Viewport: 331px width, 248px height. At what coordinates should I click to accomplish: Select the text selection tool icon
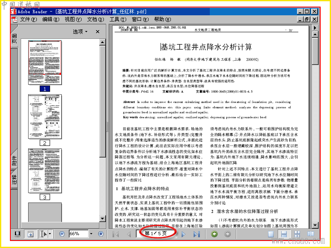tap(43, 234)
